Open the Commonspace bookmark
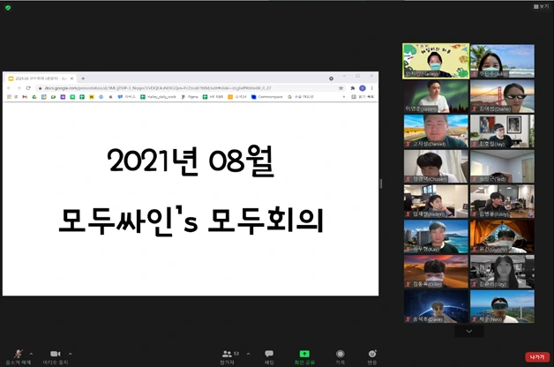This screenshot has height=367, width=554. pyautogui.click(x=266, y=97)
